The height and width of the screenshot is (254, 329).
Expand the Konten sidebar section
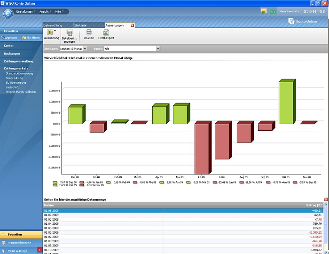point(9,46)
